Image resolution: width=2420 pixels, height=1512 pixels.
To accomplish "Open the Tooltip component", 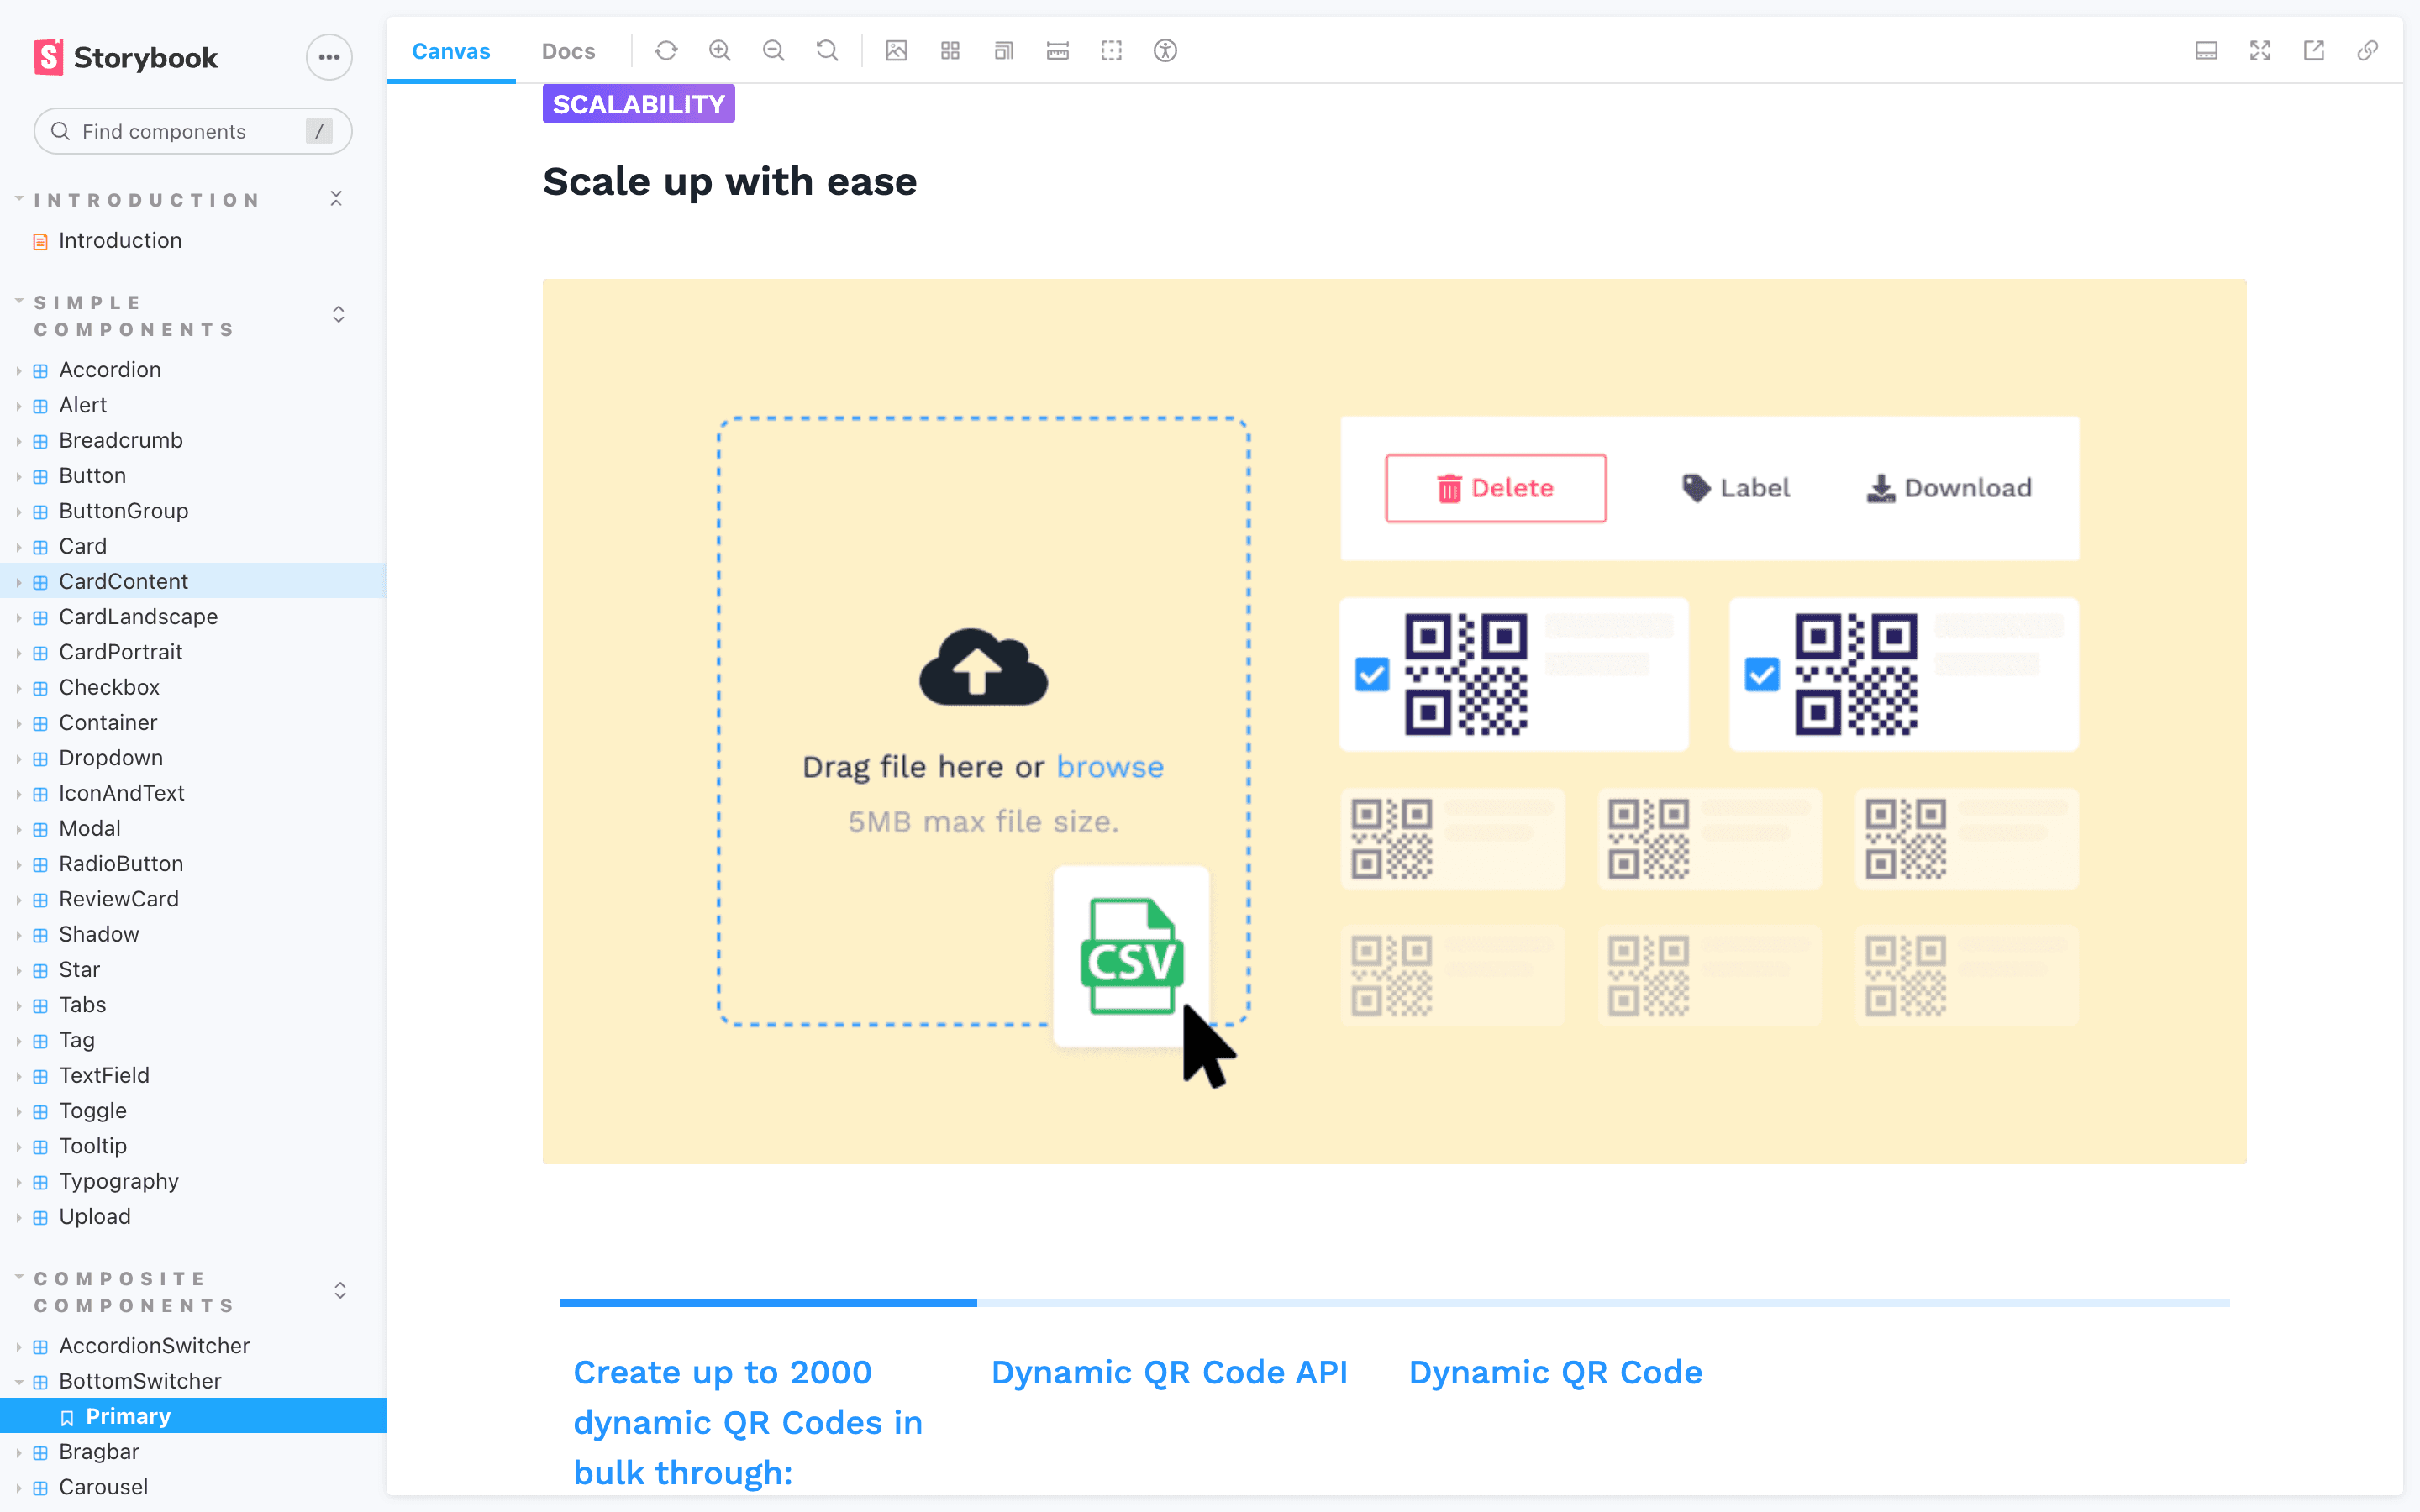I will 93,1146.
